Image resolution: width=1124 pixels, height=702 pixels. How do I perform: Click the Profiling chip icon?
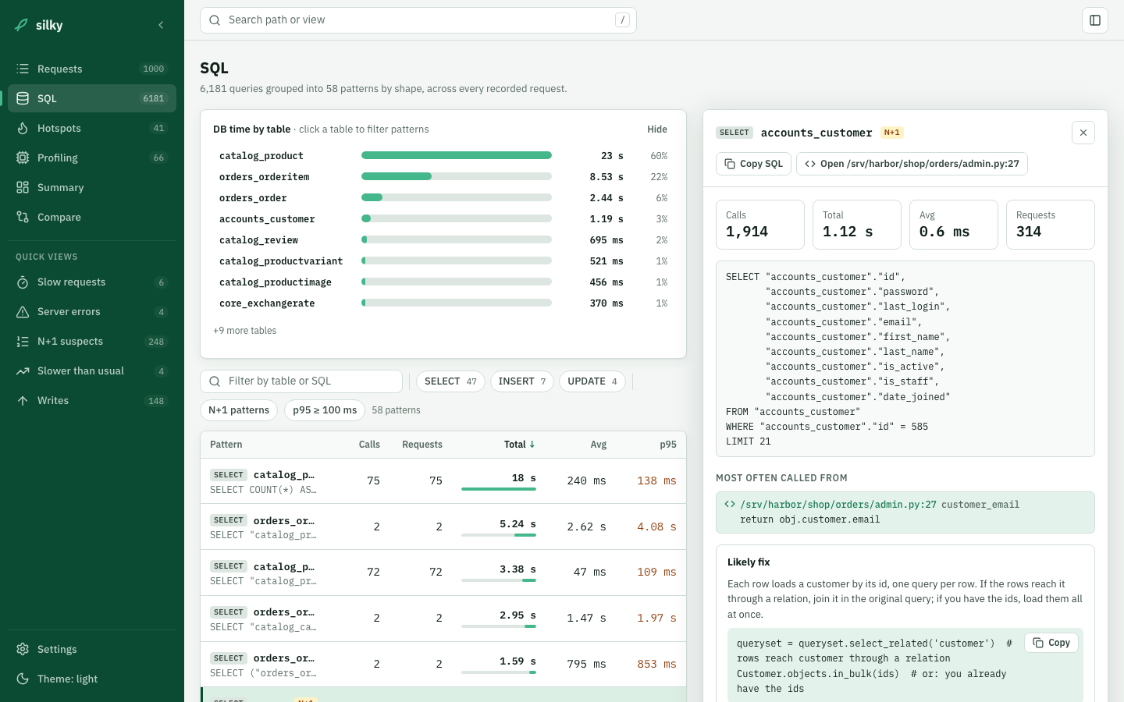pos(23,158)
